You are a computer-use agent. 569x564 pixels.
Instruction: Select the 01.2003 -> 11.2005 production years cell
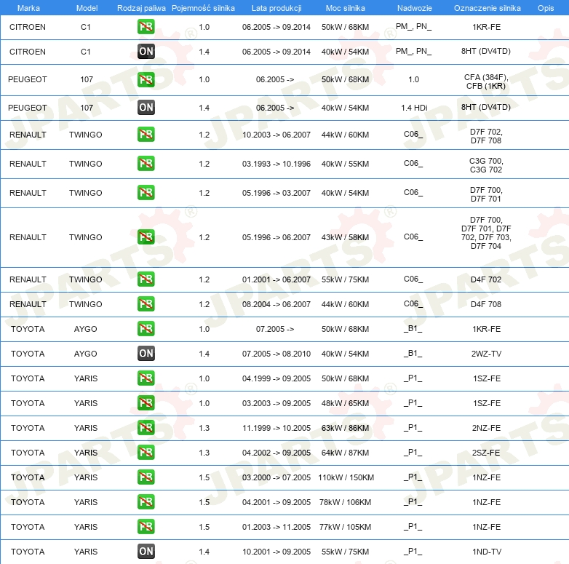pyautogui.click(x=276, y=527)
